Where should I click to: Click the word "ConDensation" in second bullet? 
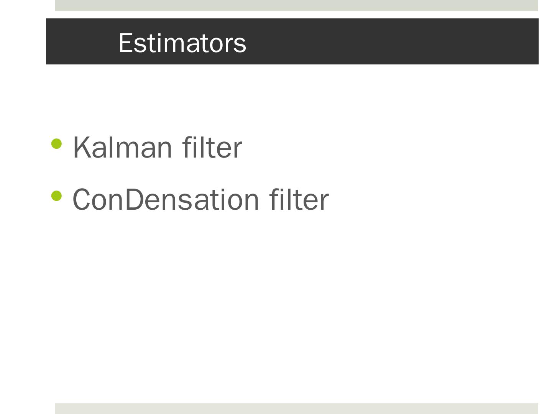click(166, 199)
